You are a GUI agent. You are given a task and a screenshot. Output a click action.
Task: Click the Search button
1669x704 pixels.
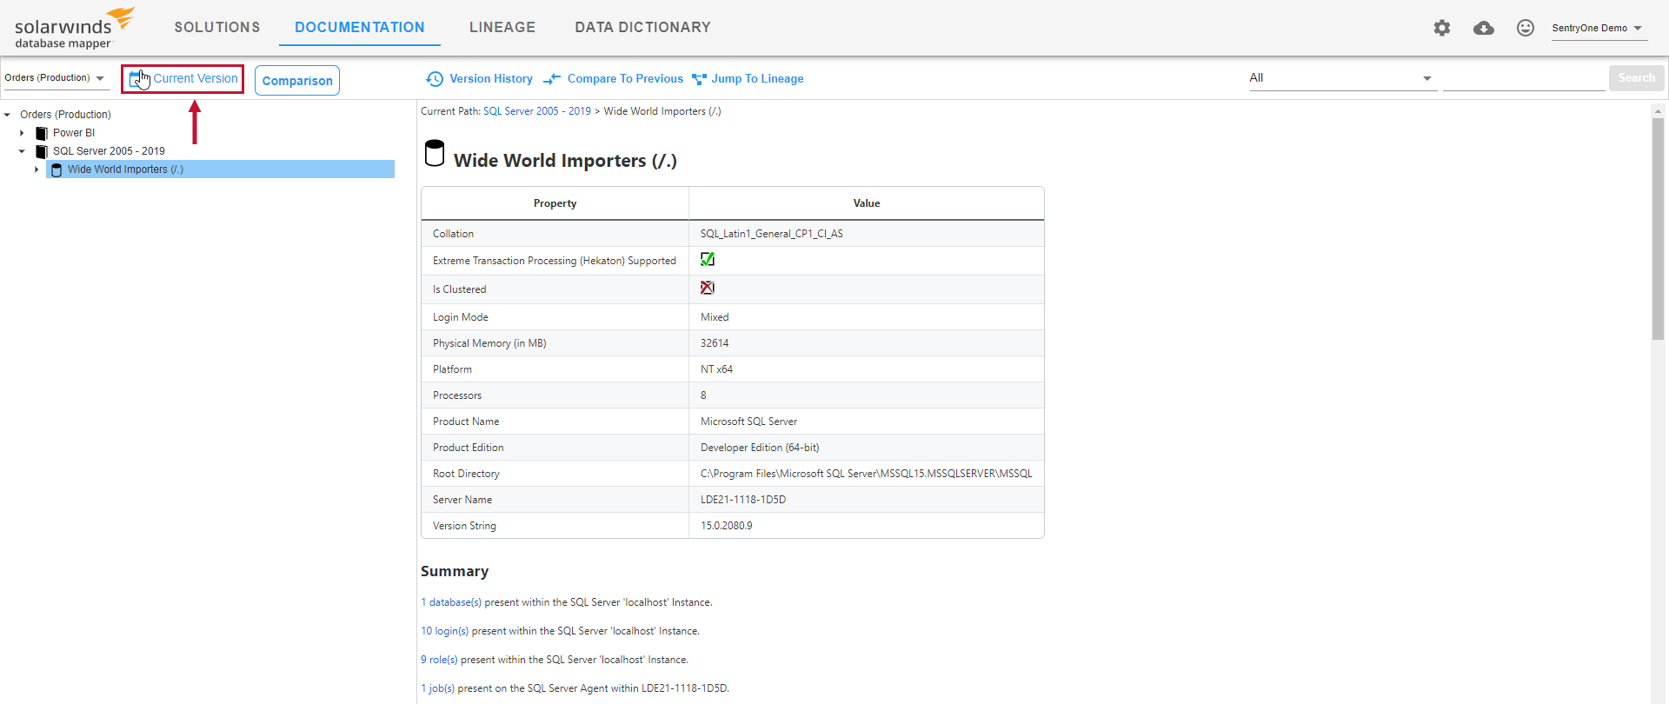pos(1636,78)
